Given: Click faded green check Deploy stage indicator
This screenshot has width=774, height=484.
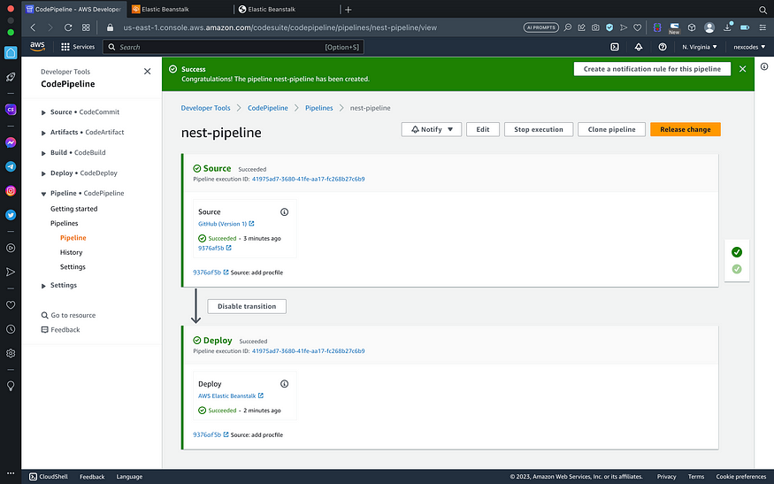Looking at the screenshot, I should 737,269.
